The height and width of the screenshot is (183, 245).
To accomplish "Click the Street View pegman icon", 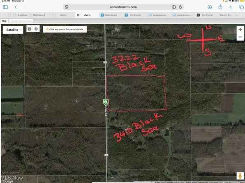I will pos(240,176).
